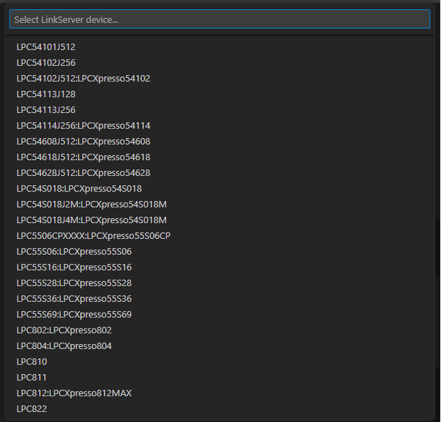This screenshot has height=422, width=441.
Task: Select LPC5506CPXXXX:LPCXpresso55S06CP device
Action: pos(94,236)
